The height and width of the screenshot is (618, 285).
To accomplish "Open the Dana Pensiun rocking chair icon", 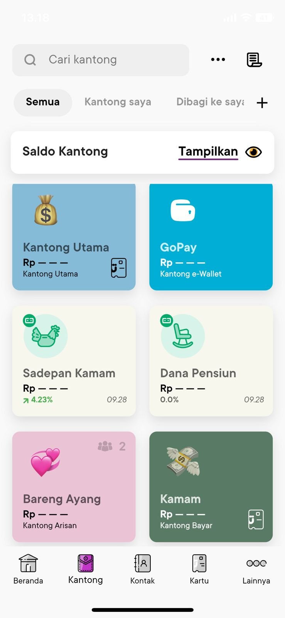I will (183, 336).
